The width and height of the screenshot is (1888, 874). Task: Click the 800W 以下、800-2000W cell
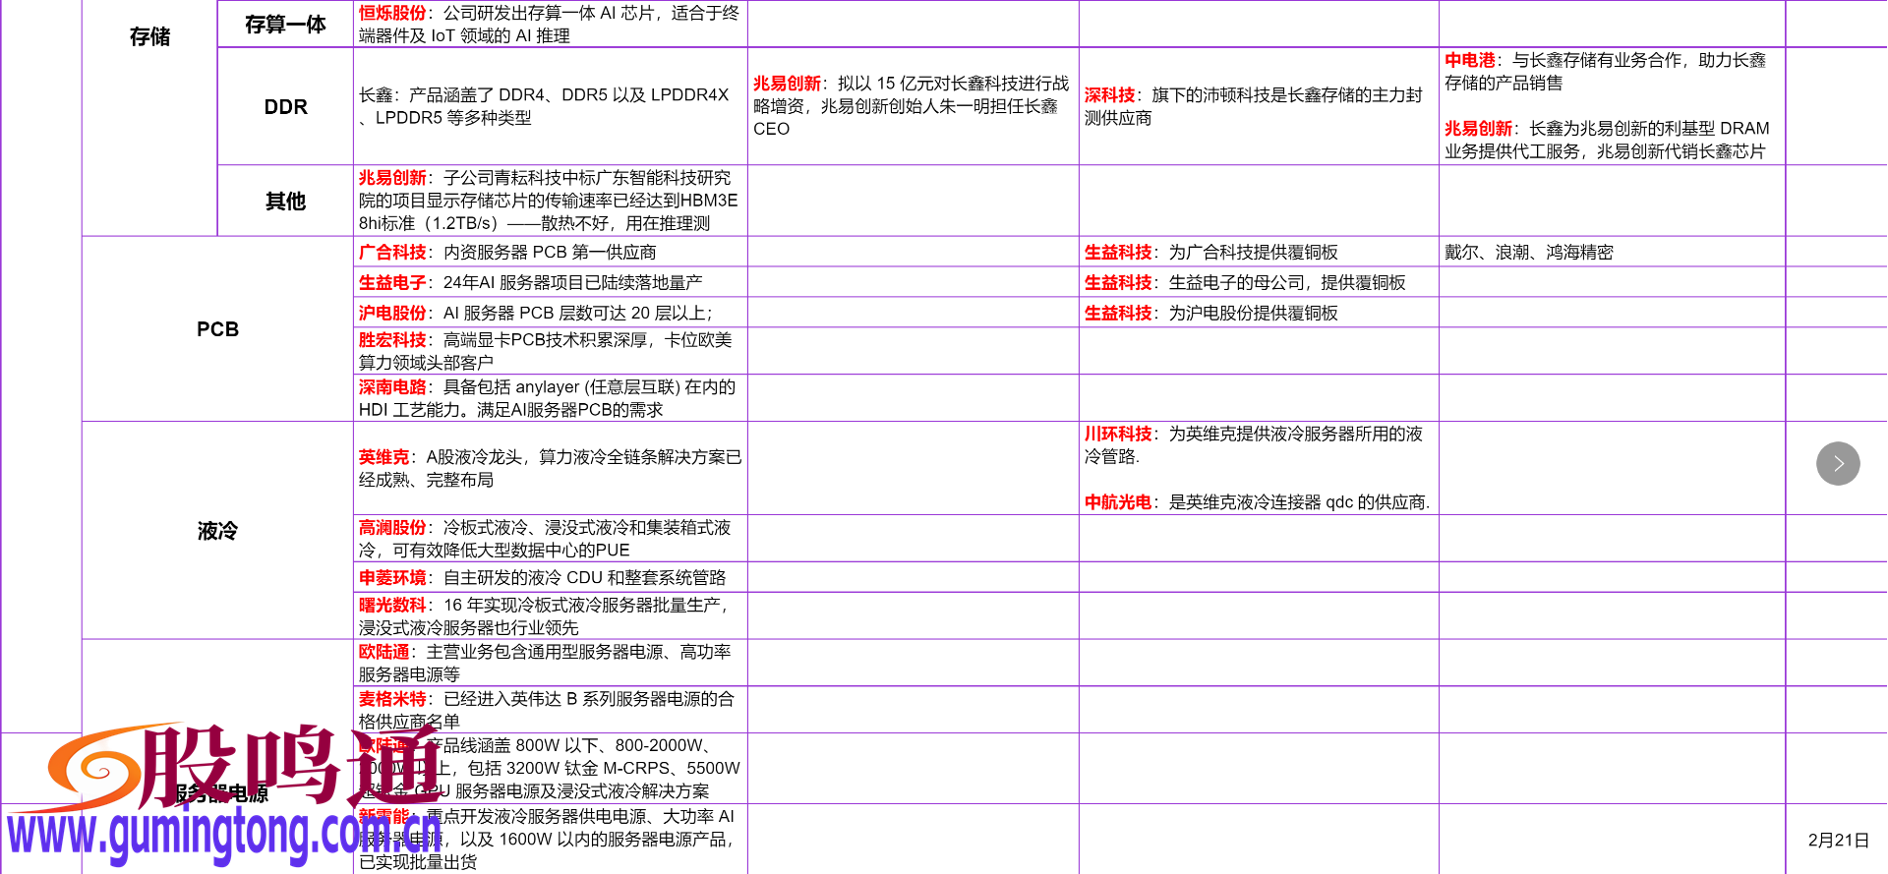click(x=551, y=768)
